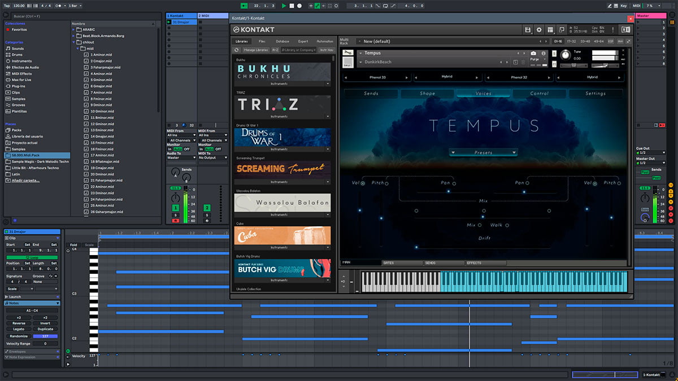Image resolution: width=678 pixels, height=381 pixels.
Task: Open the Tempus Presets dropdown
Action: coord(484,152)
